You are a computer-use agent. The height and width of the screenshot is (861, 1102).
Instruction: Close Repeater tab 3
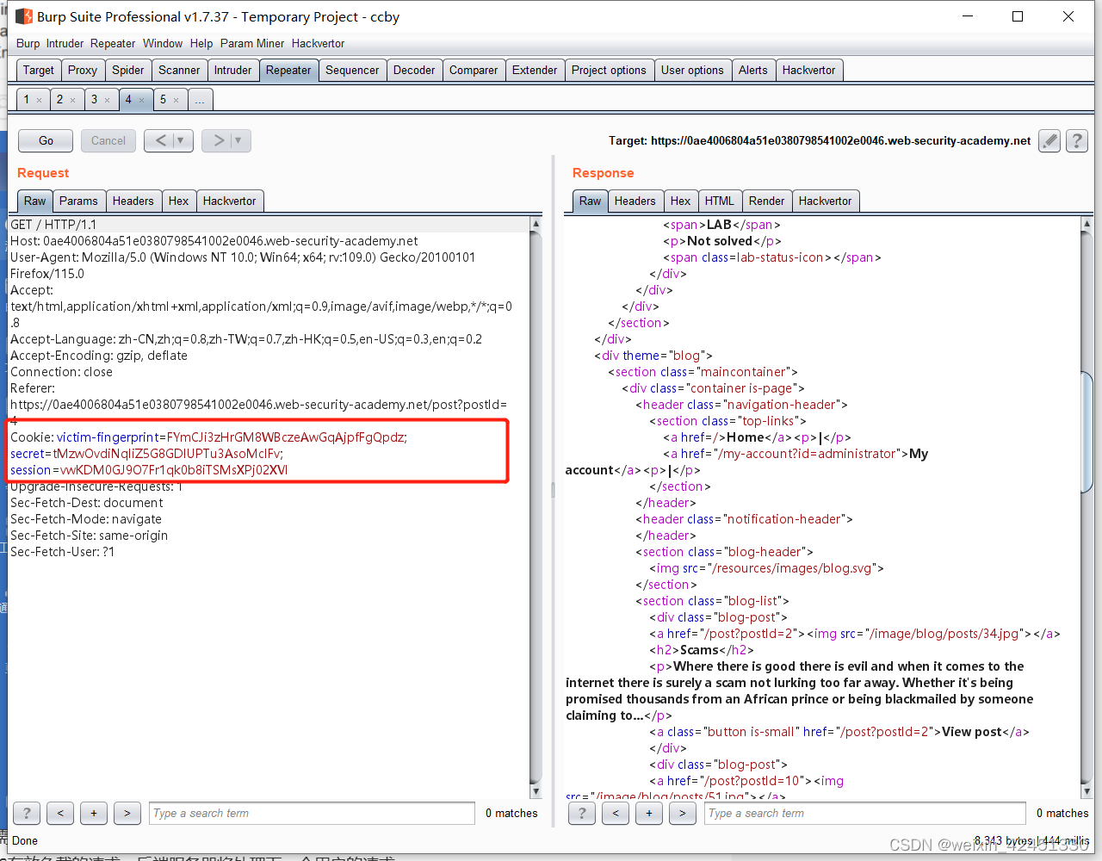click(x=107, y=100)
